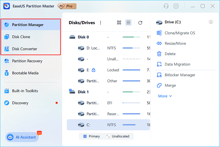Expand the More actions list
The width and height of the screenshot is (220, 147).
click(165, 96)
